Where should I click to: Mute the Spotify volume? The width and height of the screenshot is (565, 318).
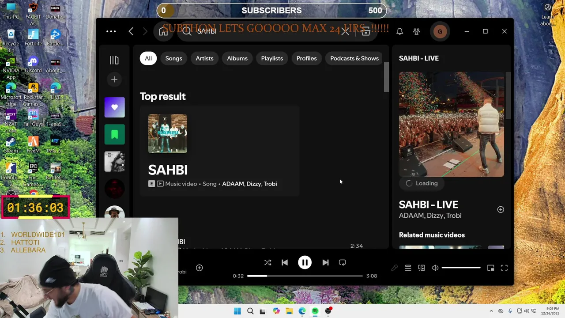point(435,268)
